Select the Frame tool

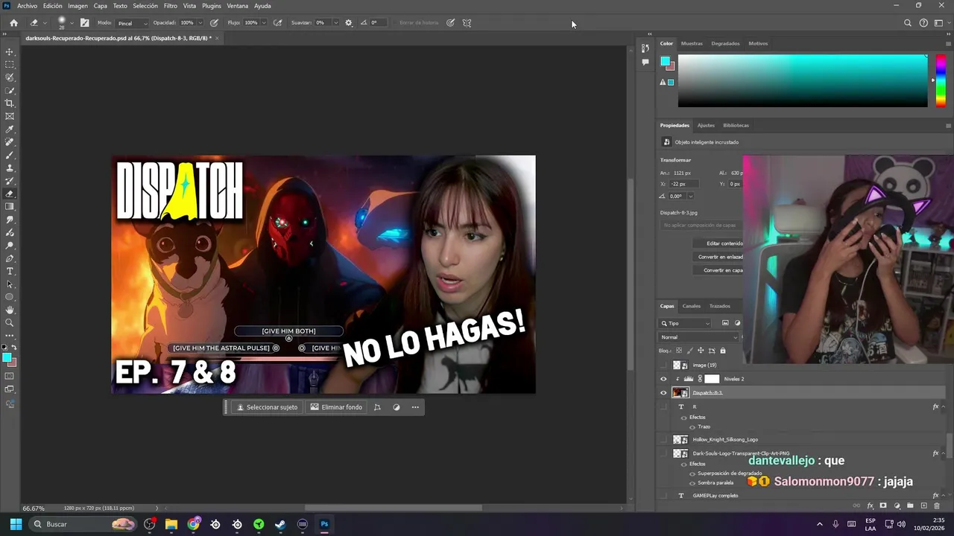(10, 116)
